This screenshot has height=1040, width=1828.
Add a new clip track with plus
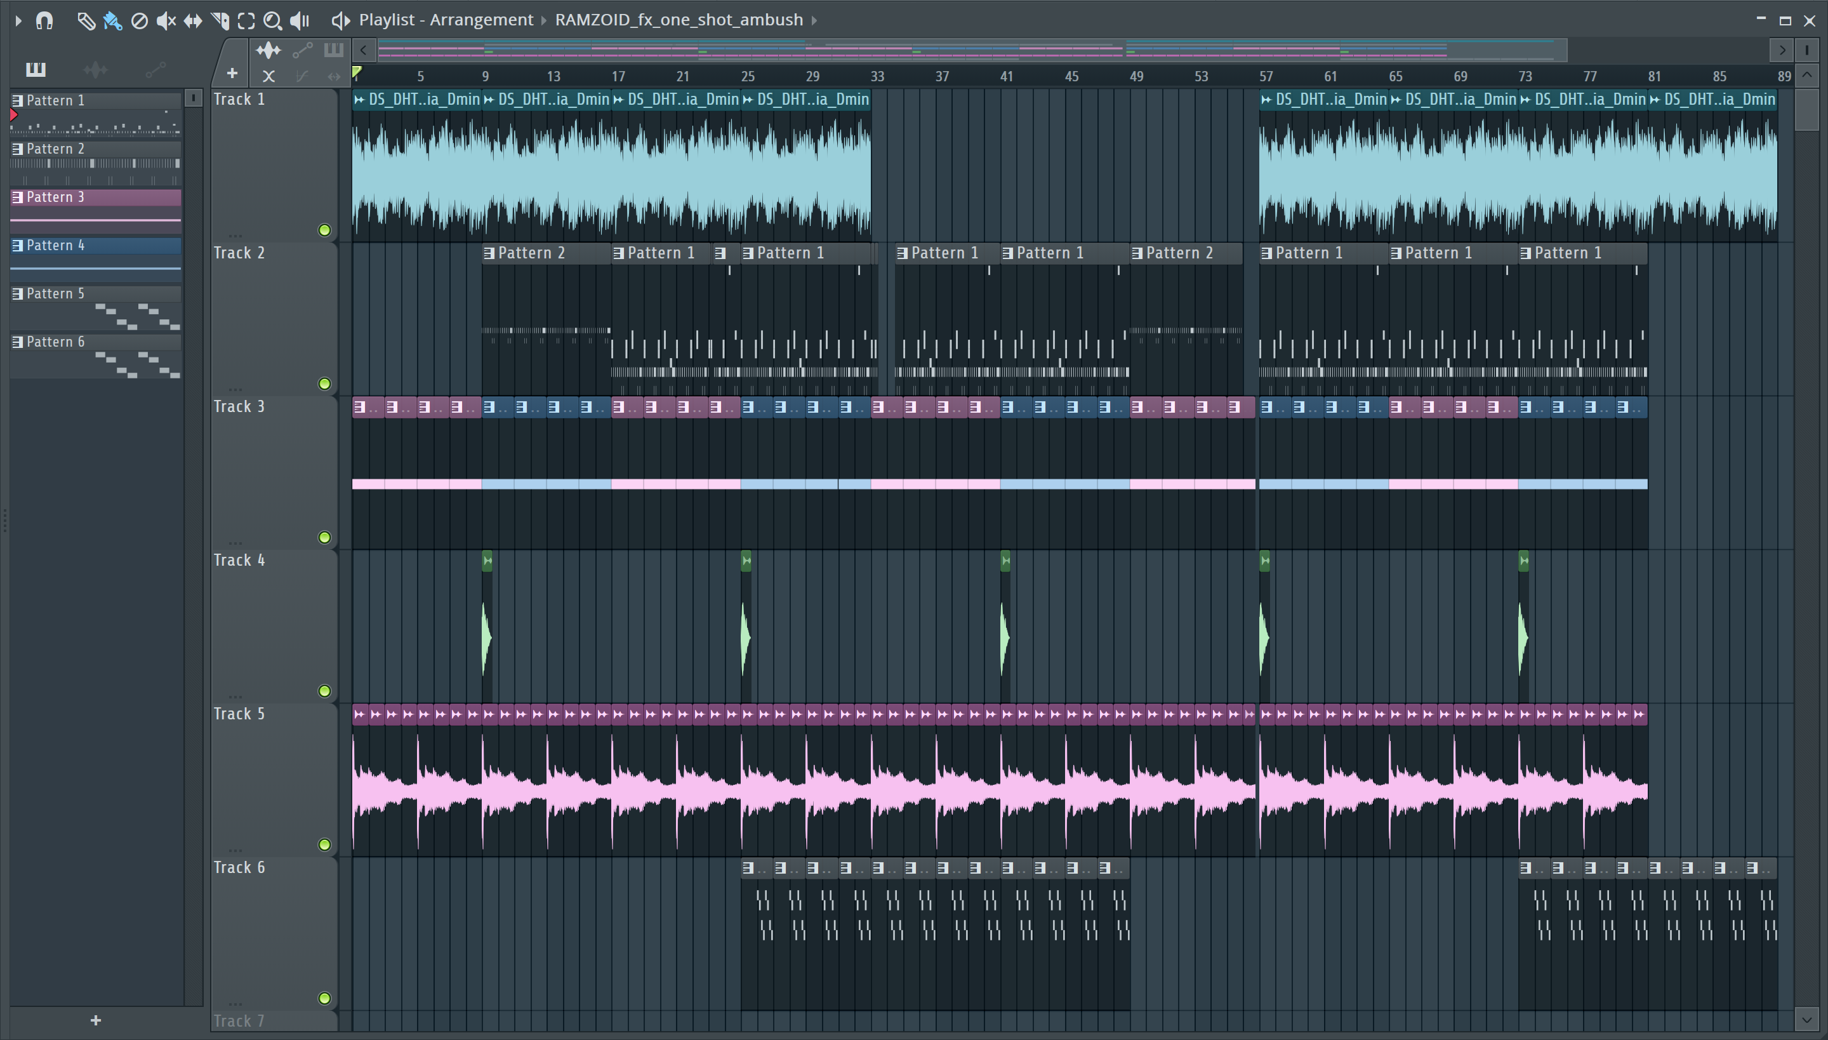coord(232,73)
